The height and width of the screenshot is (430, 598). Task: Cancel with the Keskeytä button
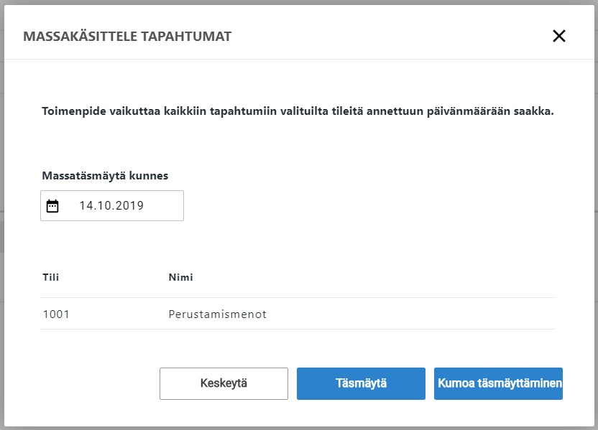pos(224,383)
